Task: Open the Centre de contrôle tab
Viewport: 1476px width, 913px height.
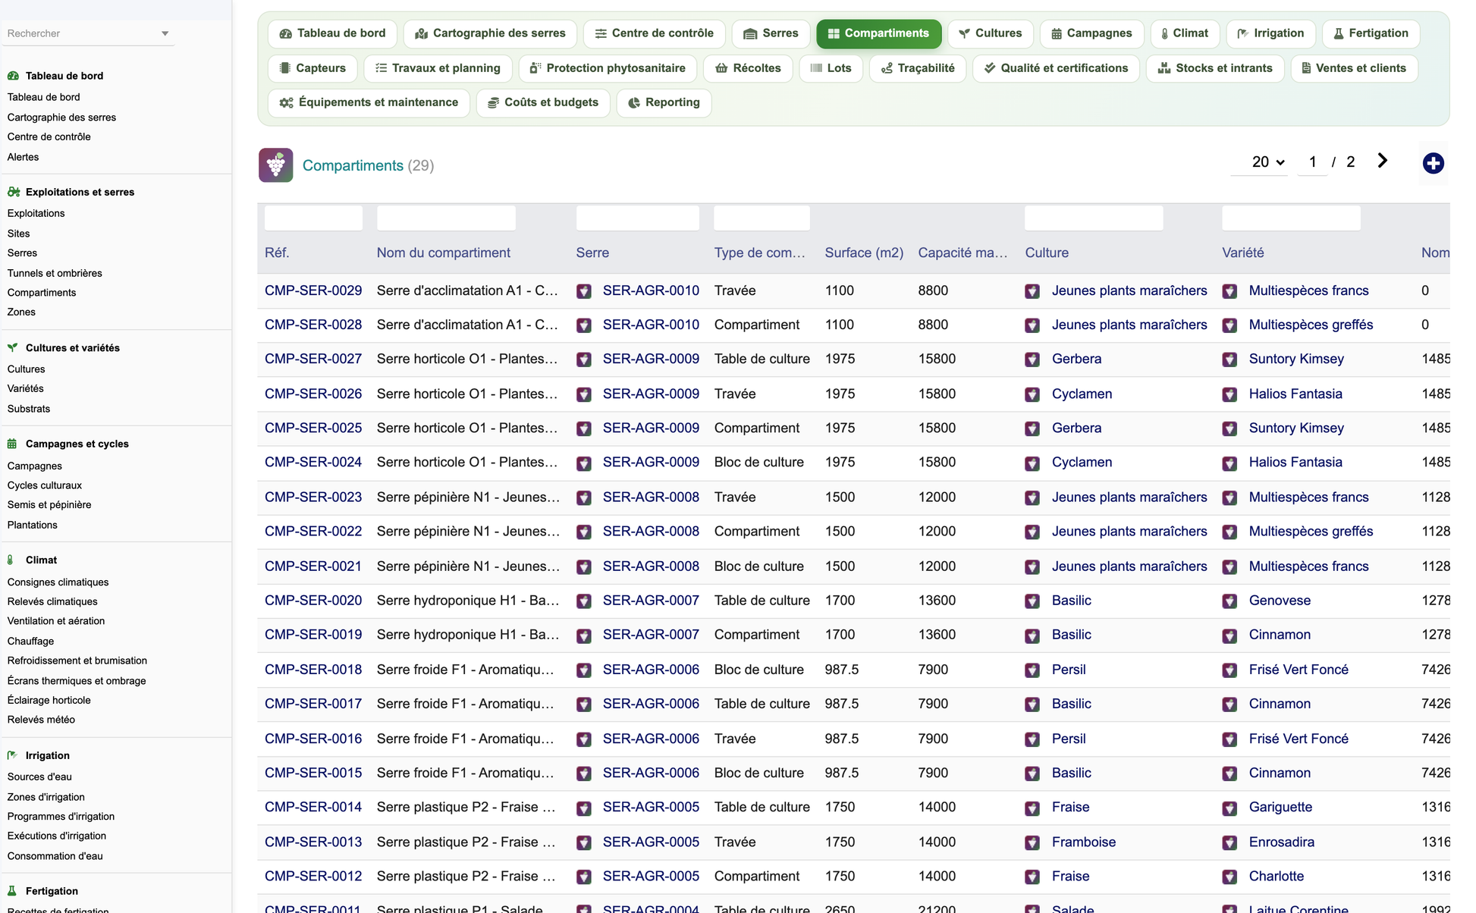Action: 654,33
